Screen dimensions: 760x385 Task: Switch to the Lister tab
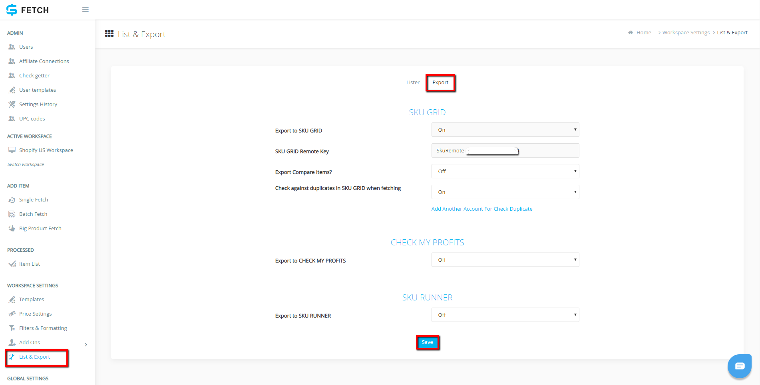click(413, 83)
